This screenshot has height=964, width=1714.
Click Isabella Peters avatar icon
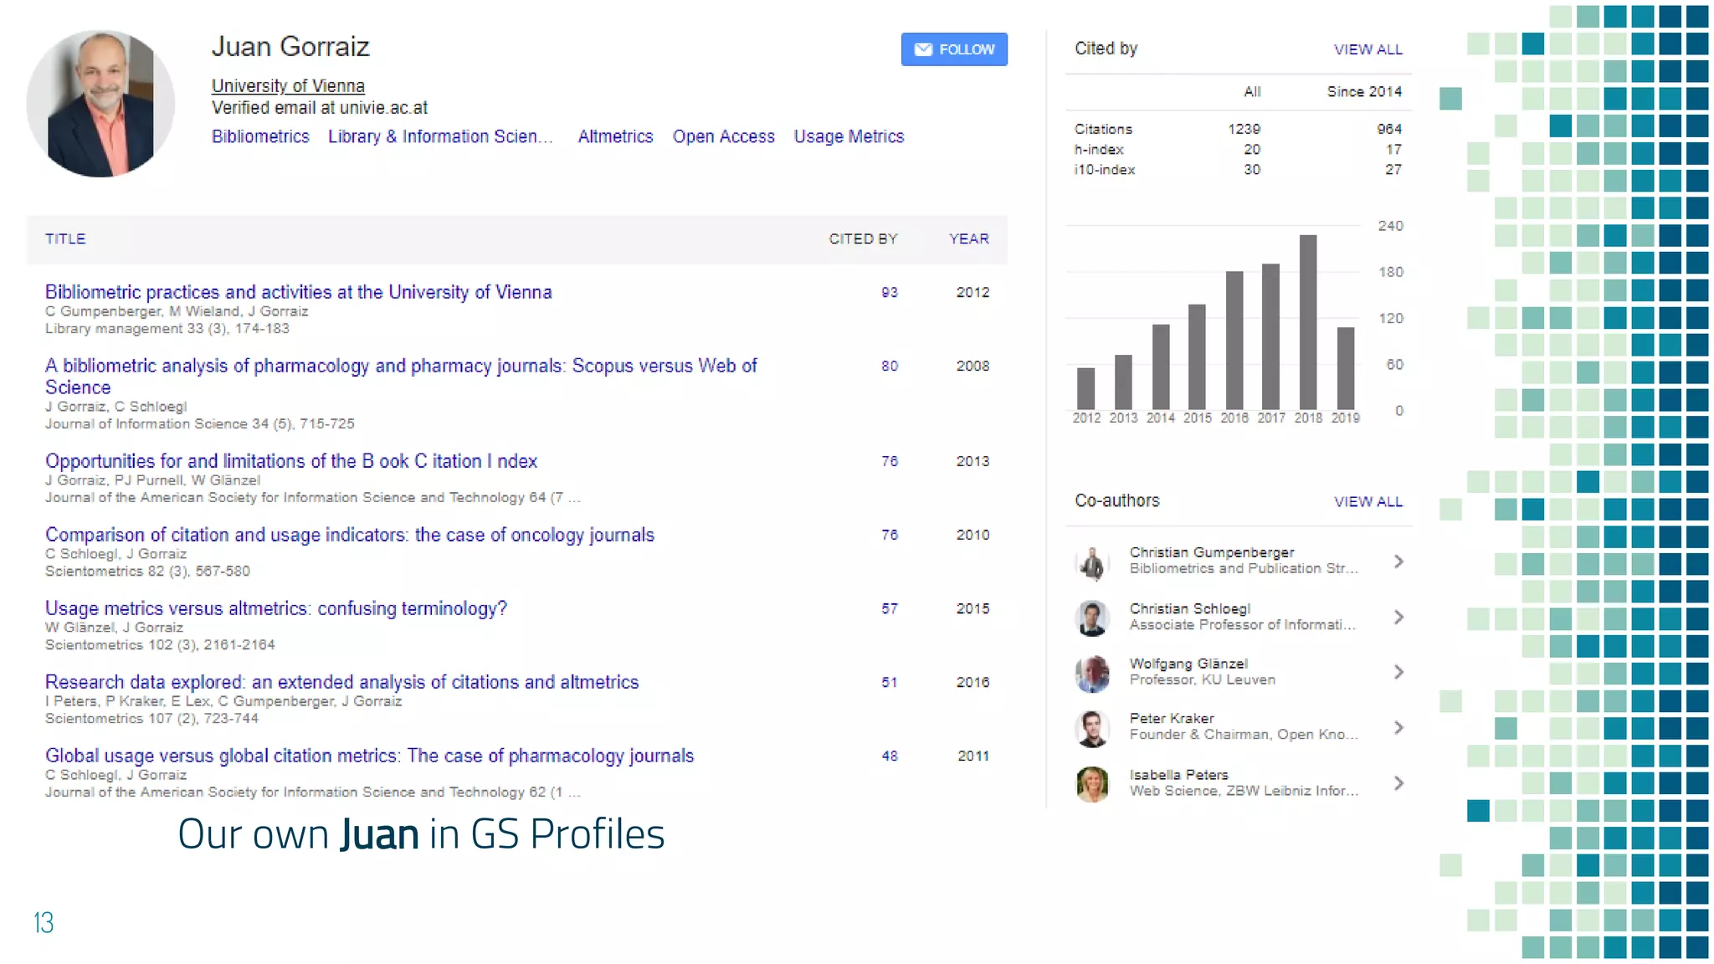click(1092, 784)
